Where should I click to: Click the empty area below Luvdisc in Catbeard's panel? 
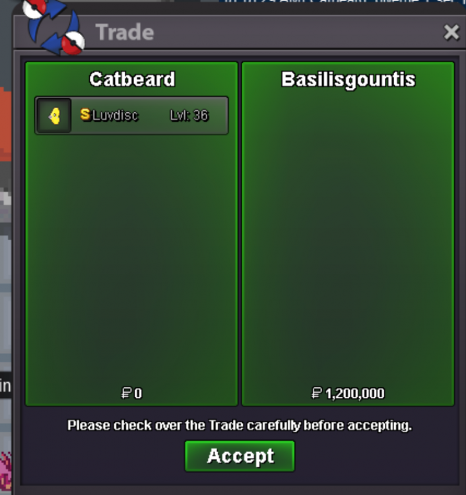[131, 259]
